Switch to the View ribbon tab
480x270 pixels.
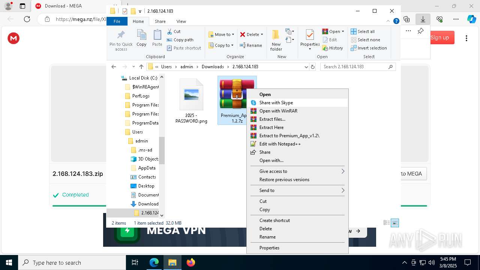(181, 21)
